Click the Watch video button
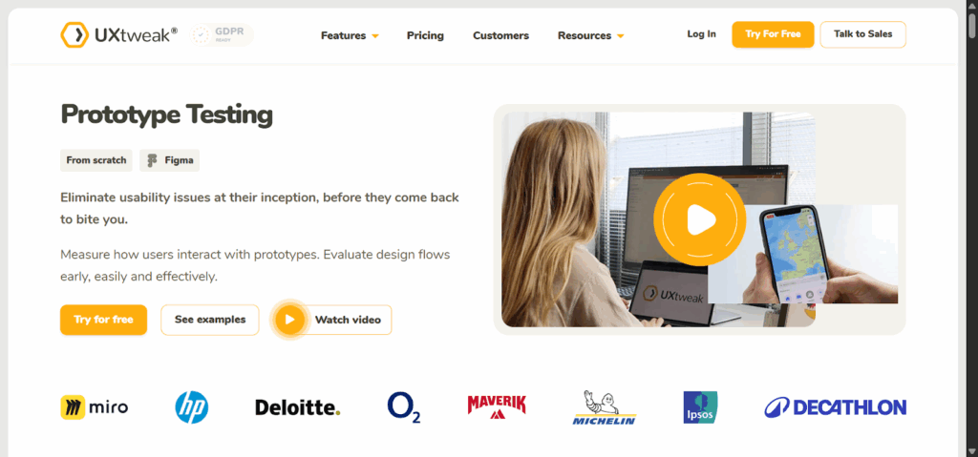This screenshot has width=978, height=457. pos(333,320)
